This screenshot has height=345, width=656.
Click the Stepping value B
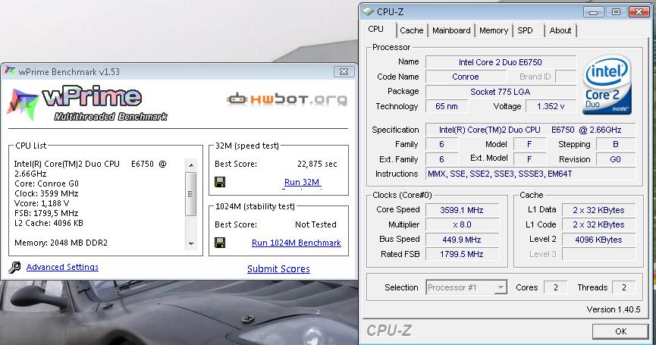tap(615, 144)
